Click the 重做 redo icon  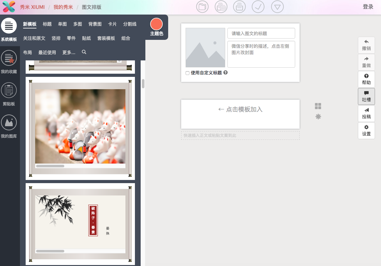pos(366,62)
